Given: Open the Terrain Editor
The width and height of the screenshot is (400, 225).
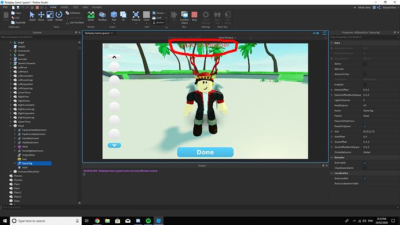Looking at the screenshot, I should (91, 16).
